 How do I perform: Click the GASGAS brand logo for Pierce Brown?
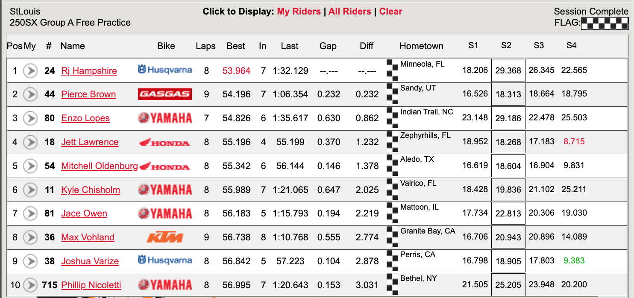(166, 94)
